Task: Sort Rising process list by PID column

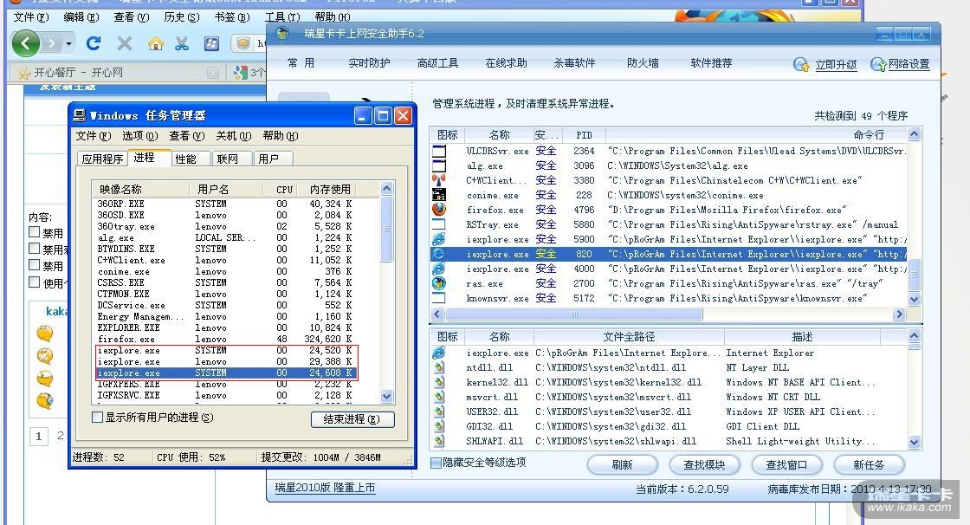Action: [584, 135]
